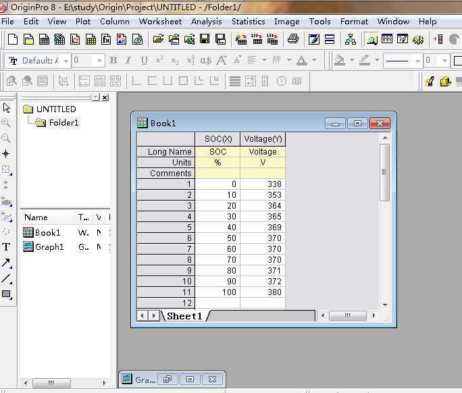
Task: Open the Analysis menu
Action: (x=207, y=22)
